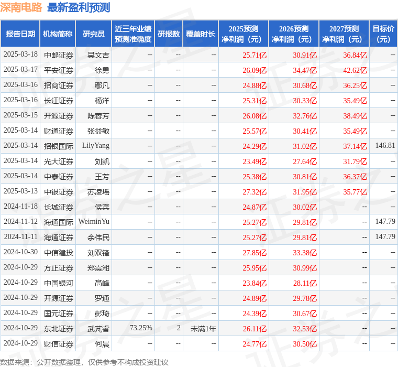Click 平安证券's 2026 forecast 34.47亿
Viewport: 398px width, 367px height.
tap(305, 70)
